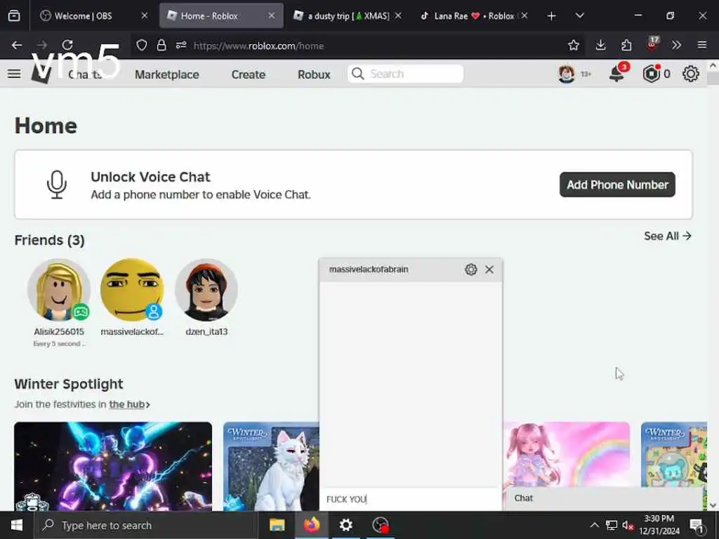
Task: Open Windows Settings from taskbar
Action: [x=346, y=525]
